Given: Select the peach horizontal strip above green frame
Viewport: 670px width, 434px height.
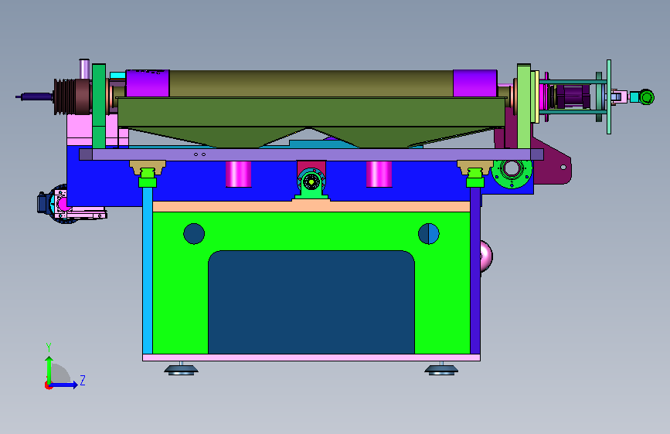Looking at the screenshot, I should click(311, 207).
